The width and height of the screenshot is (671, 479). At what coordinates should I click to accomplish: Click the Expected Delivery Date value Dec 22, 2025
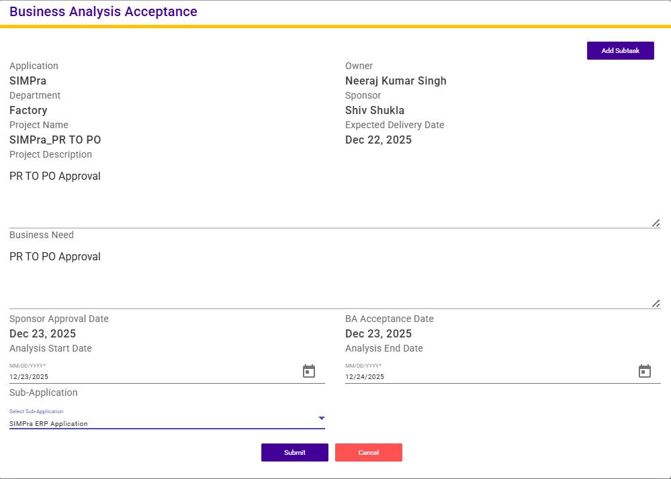point(378,140)
